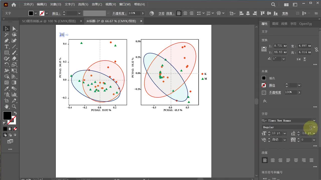
Task: Choose the Zoom tool
Action: click(14, 107)
